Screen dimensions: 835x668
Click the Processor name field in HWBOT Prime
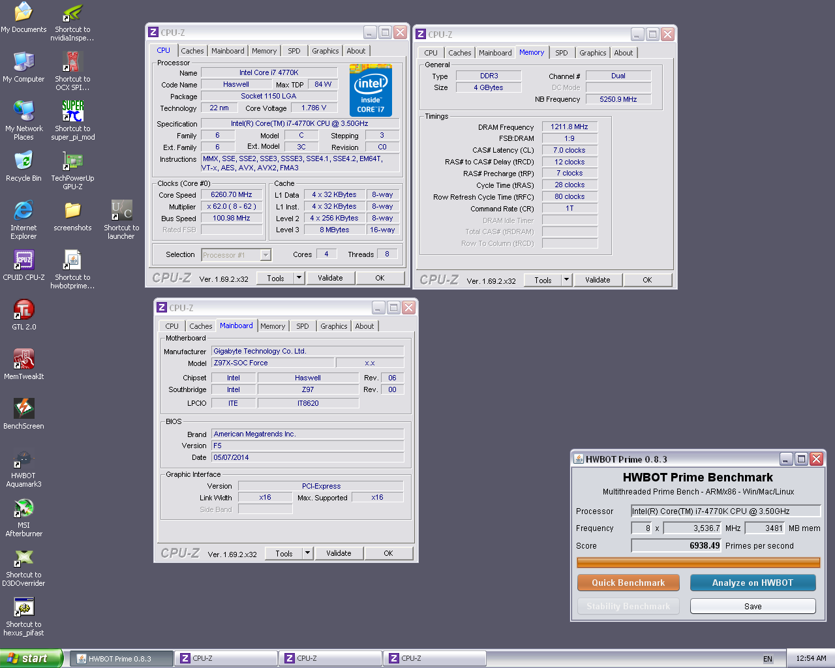[x=725, y=511]
